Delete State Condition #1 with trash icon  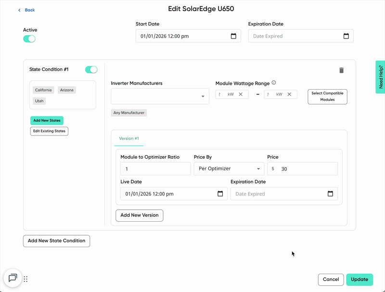pyautogui.click(x=341, y=70)
